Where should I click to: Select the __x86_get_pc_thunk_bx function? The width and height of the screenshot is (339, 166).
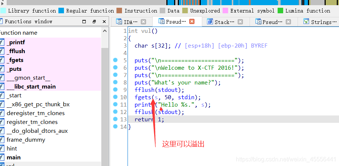pyautogui.click(x=50, y=104)
